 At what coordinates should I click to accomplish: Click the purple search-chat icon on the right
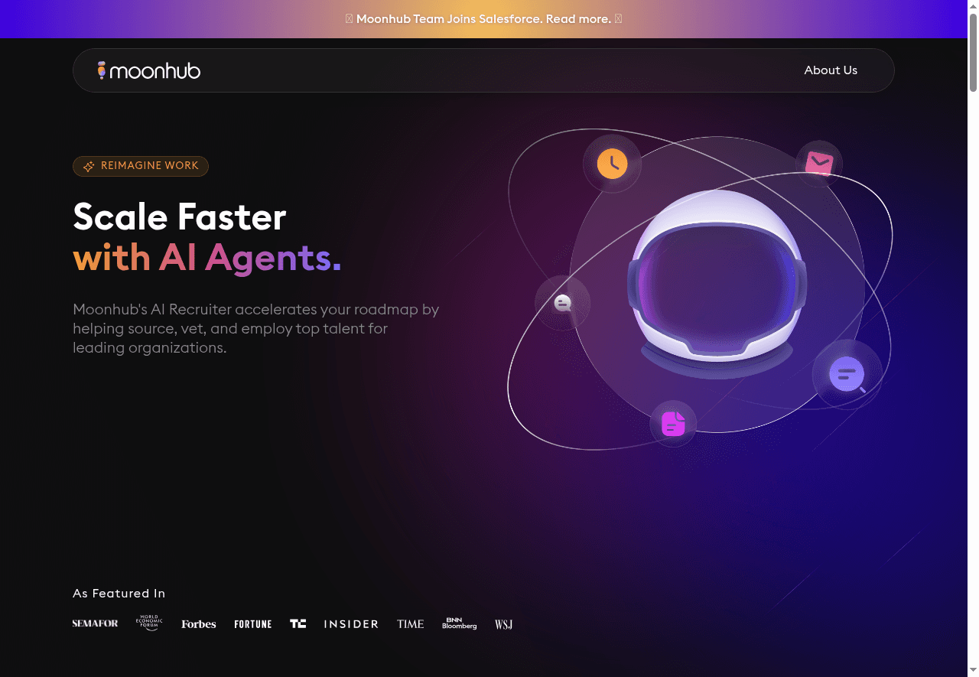tap(846, 374)
